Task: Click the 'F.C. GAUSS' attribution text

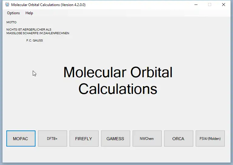Action: [x=35, y=41]
